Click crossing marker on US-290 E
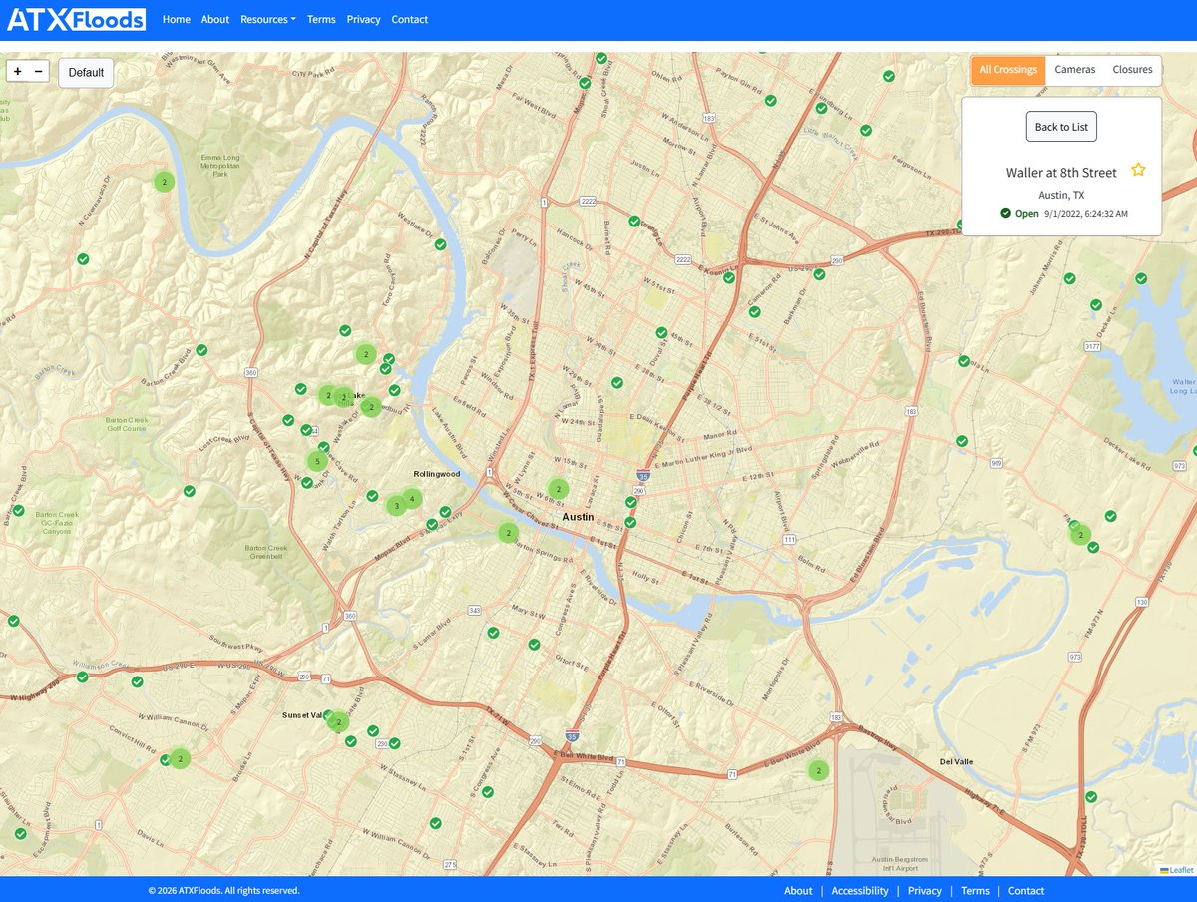1197x902 pixels. click(819, 274)
